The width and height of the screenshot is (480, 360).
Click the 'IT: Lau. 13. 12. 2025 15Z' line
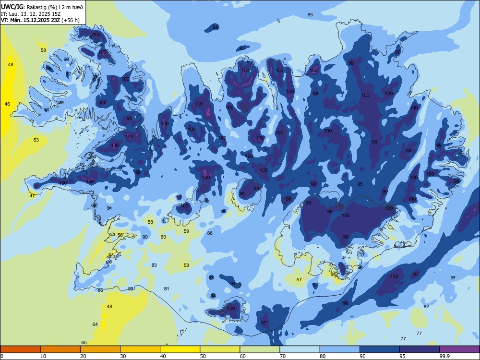tap(31, 14)
